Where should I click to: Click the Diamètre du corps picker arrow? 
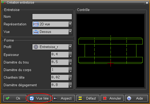tap(70, 70)
